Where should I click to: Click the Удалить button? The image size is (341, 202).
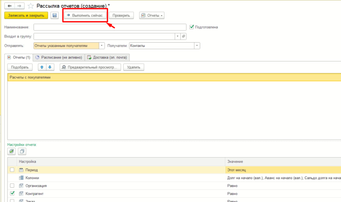[134, 67]
